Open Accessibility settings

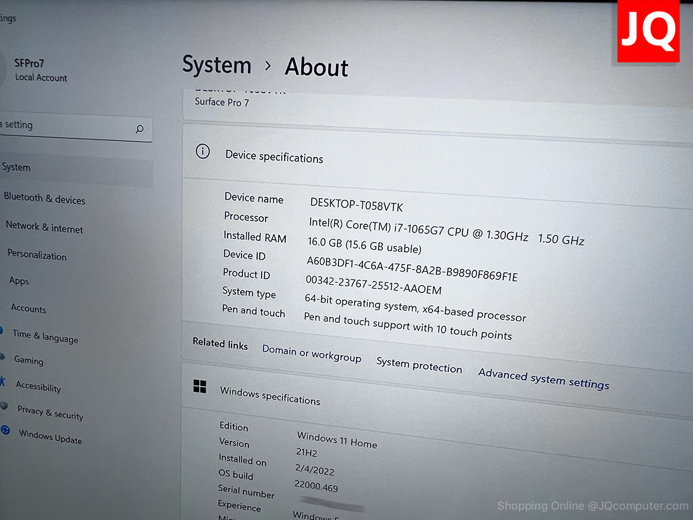click(38, 387)
